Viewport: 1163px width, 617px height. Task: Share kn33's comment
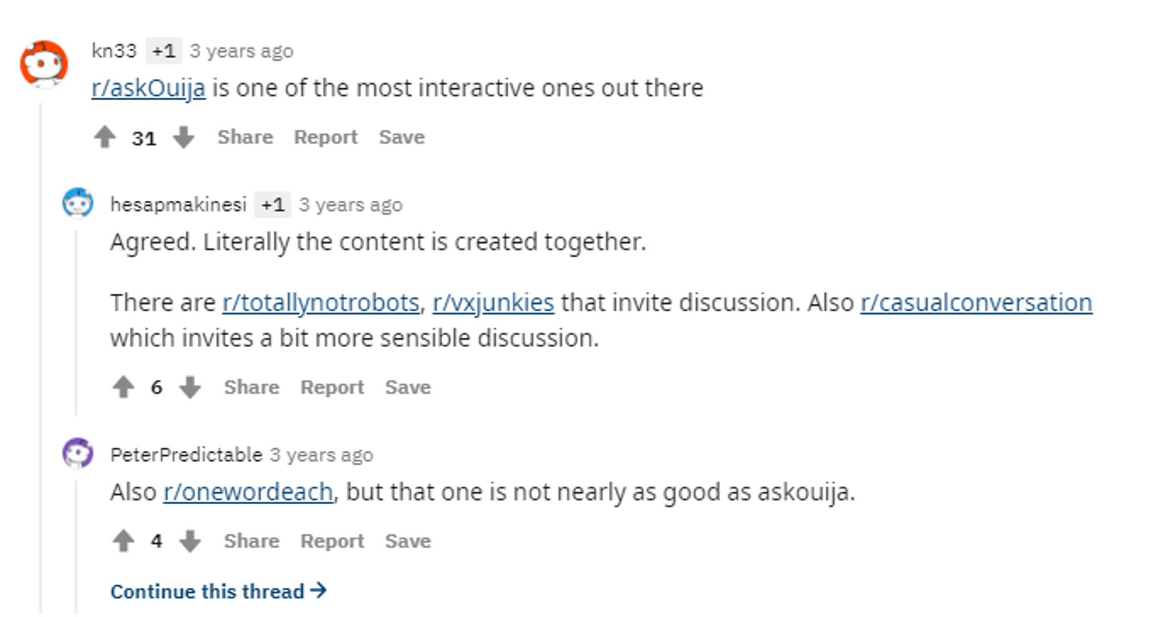[x=245, y=137]
